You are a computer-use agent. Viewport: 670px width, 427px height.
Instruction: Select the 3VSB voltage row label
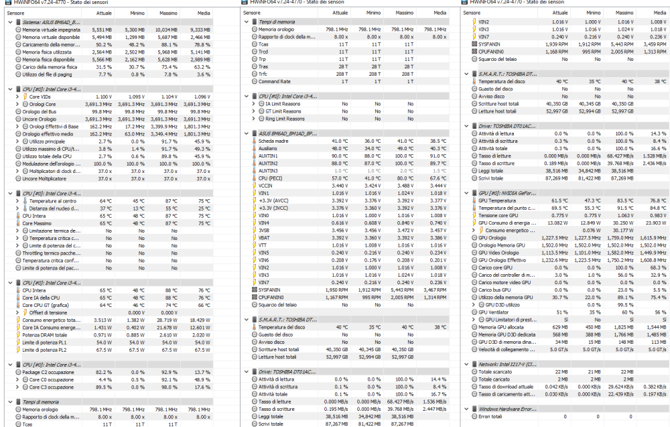point(264,231)
